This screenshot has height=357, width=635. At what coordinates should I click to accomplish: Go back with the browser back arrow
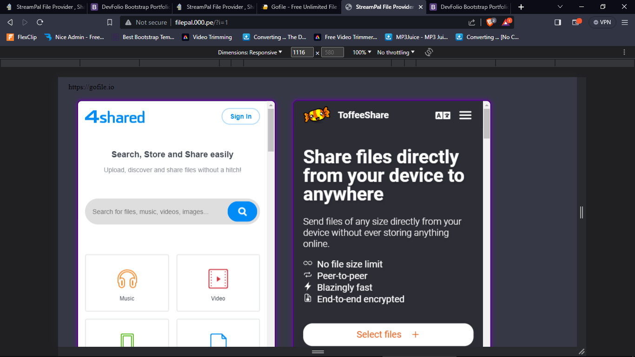tap(10, 22)
